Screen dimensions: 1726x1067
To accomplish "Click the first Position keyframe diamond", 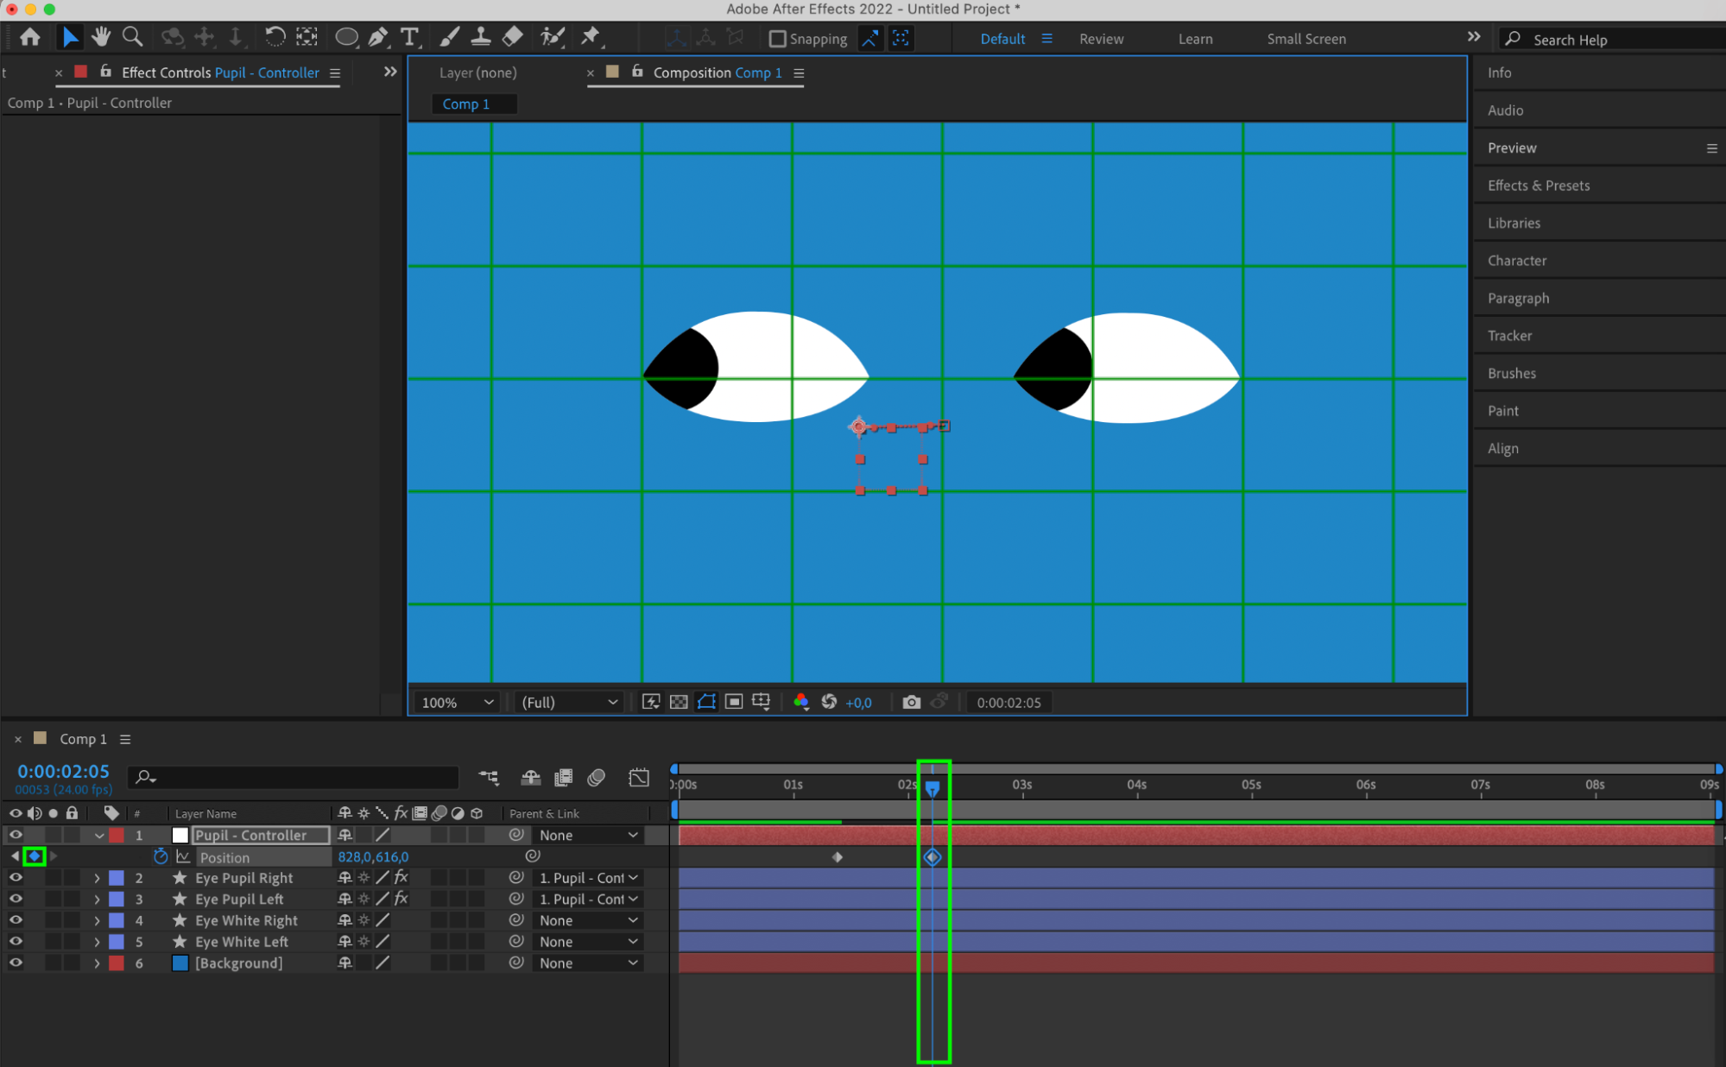I will [837, 857].
